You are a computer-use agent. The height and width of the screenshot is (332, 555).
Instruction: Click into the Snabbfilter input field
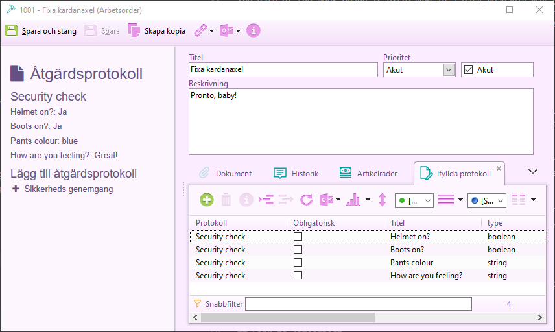coord(358,303)
